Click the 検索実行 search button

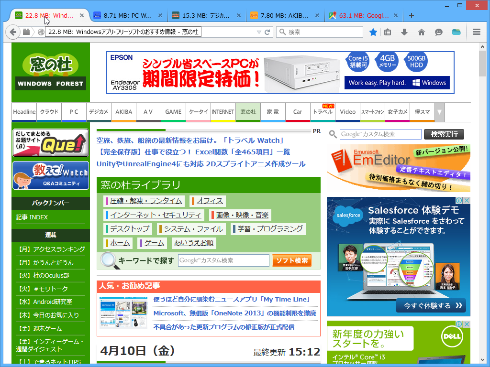[444, 134]
